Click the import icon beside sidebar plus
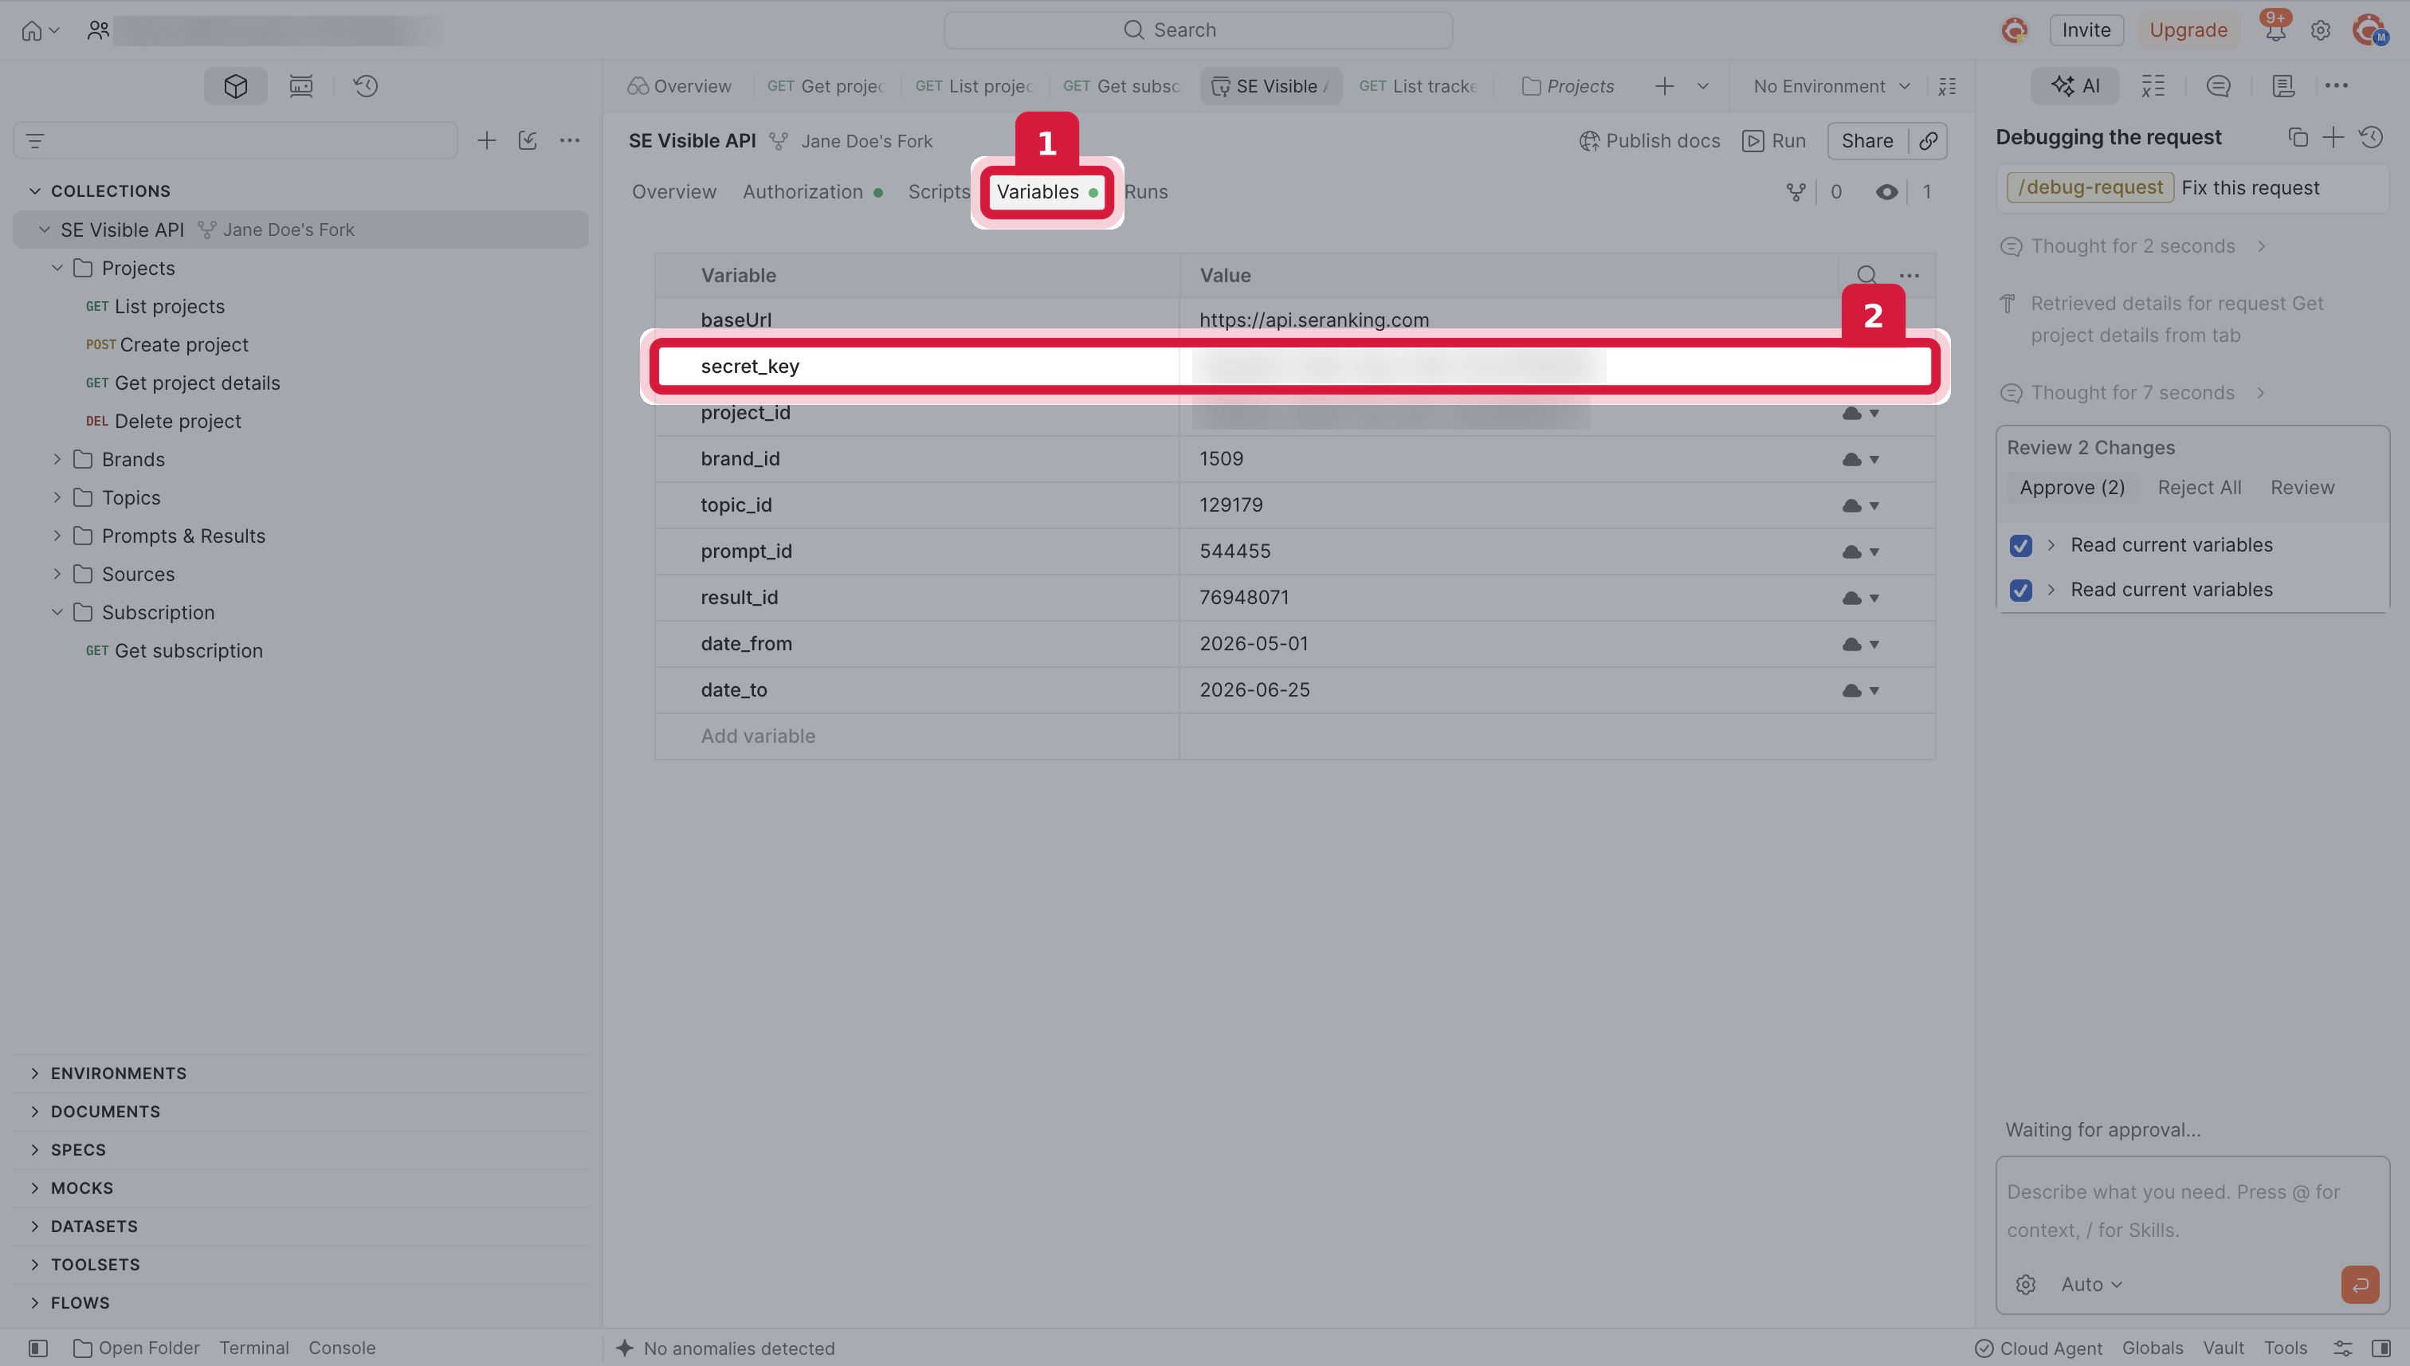Image resolution: width=2410 pixels, height=1366 pixels. [x=528, y=141]
